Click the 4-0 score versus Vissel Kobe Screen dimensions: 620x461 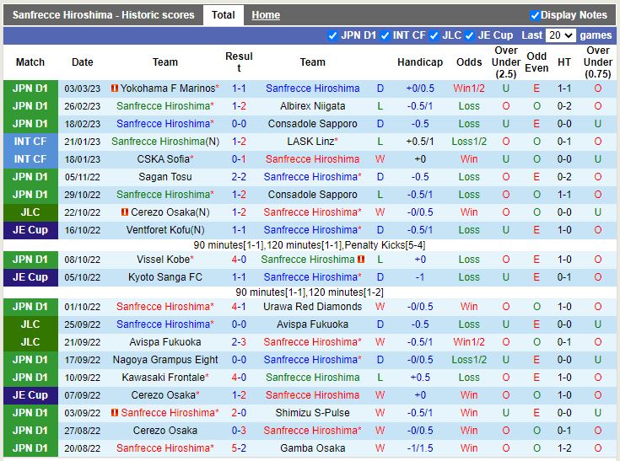click(239, 260)
